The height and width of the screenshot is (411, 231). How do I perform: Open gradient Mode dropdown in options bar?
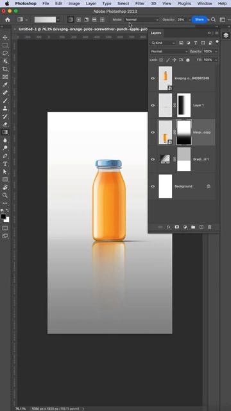click(142, 20)
